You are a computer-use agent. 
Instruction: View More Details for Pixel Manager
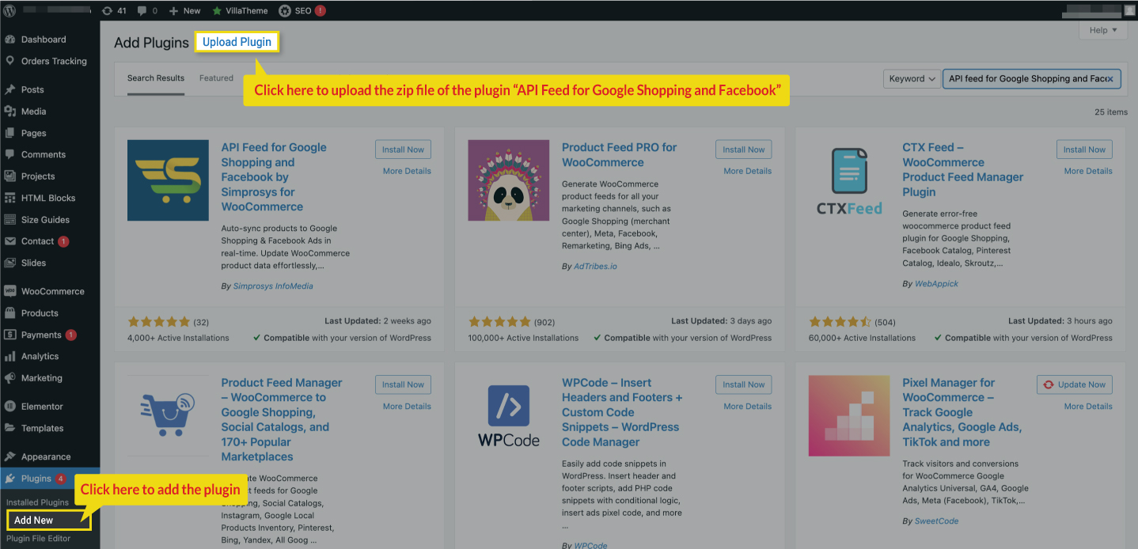1088,407
